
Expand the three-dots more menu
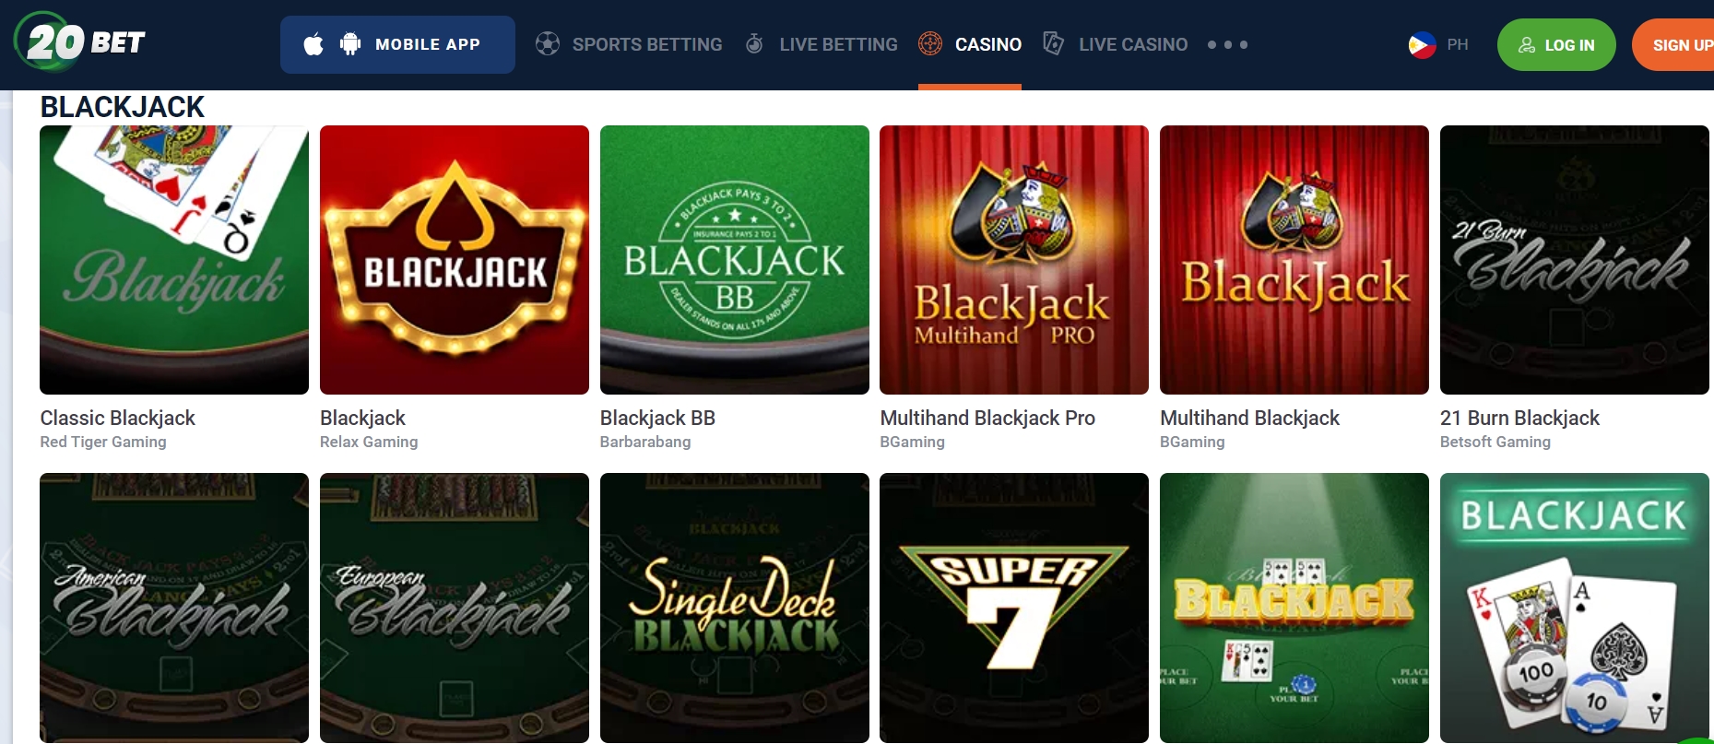click(x=1228, y=44)
